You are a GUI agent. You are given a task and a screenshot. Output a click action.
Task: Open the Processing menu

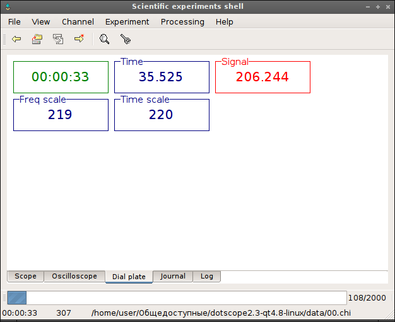(182, 22)
